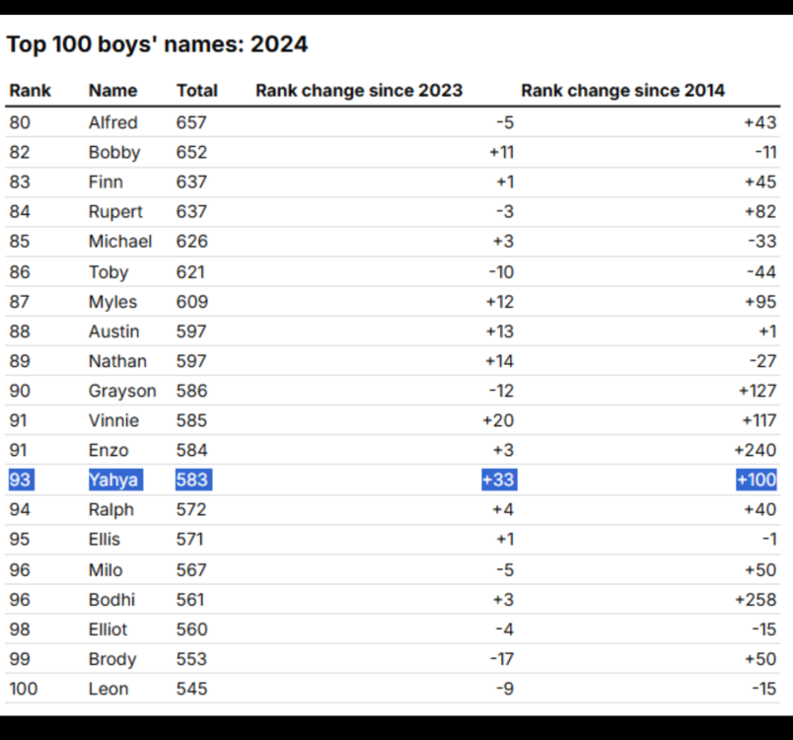This screenshot has width=793, height=740.
Task: Select the name Myles
Action: pyautogui.click(x=112, y=302)
